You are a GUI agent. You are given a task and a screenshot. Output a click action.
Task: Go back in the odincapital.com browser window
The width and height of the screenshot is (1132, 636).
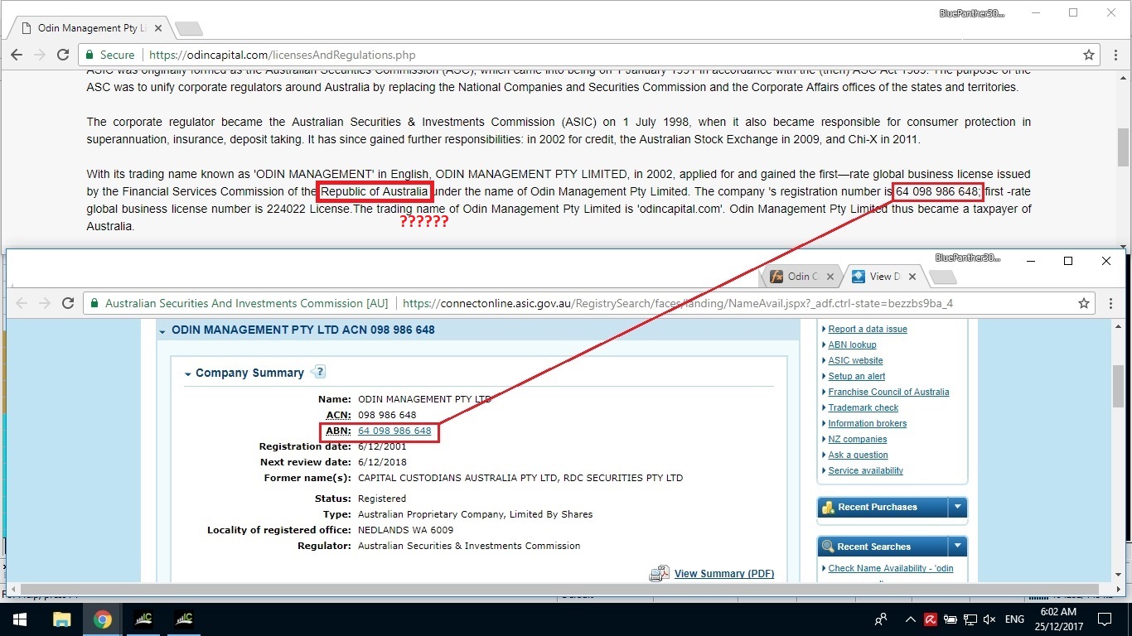(x=17, y=55)
